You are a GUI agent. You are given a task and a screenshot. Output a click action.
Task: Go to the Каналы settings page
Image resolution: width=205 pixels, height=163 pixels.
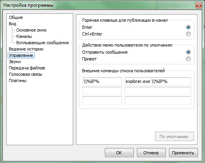(24, 36)
